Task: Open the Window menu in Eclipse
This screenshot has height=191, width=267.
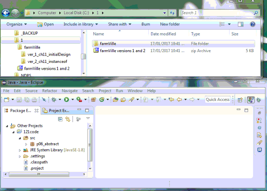Action: (x=135, y=91)
